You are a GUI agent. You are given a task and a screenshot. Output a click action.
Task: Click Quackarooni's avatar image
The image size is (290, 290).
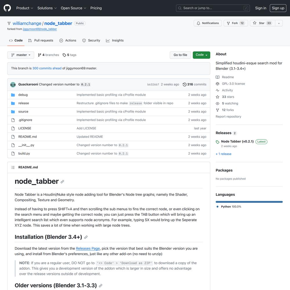(x=13, y=84)
